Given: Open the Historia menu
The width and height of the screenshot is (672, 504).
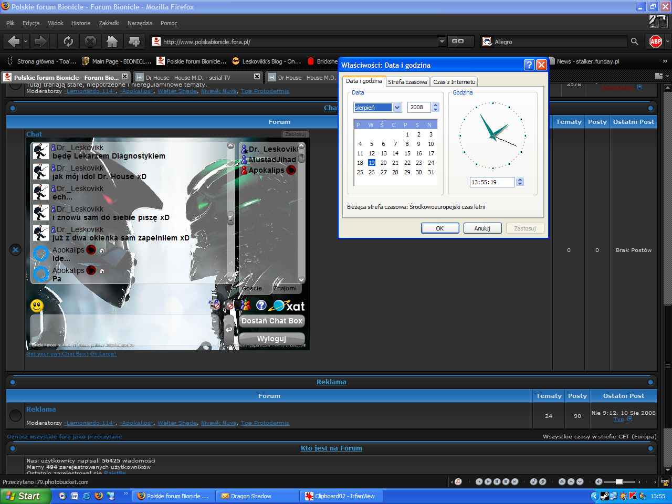Looking at the screenshot, I should (81, 23).
